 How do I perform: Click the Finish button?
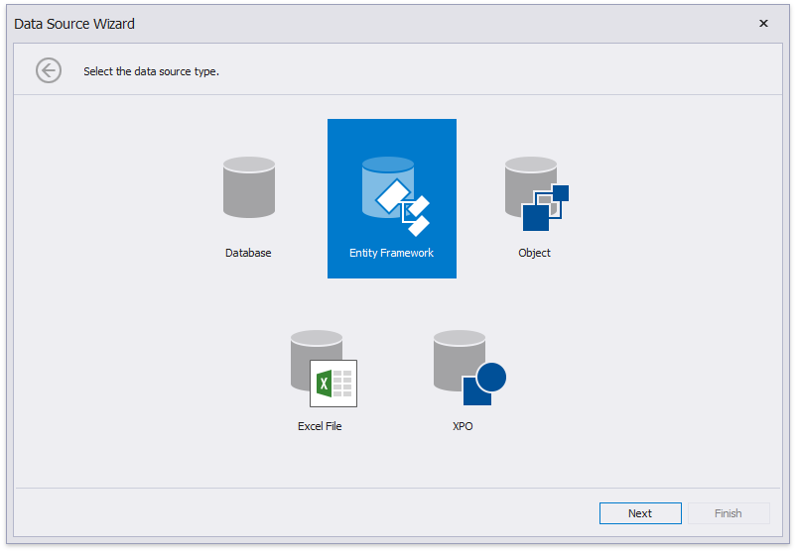tap(728, 513)
